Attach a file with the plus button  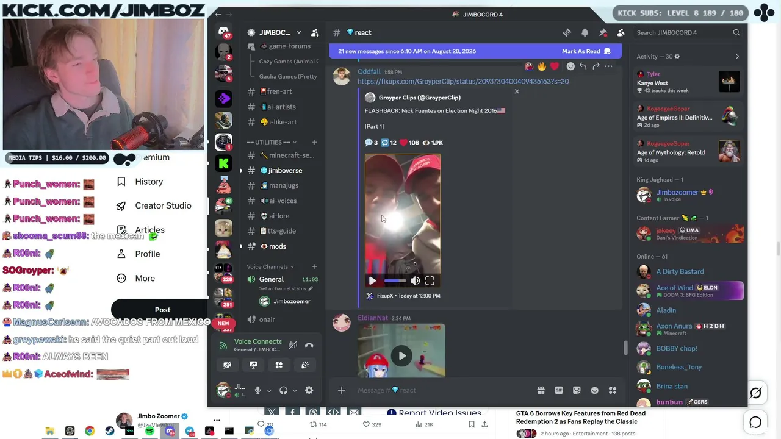342,390
